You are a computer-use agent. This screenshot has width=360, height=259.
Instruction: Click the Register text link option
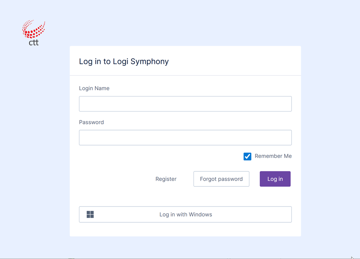(166, 179)
